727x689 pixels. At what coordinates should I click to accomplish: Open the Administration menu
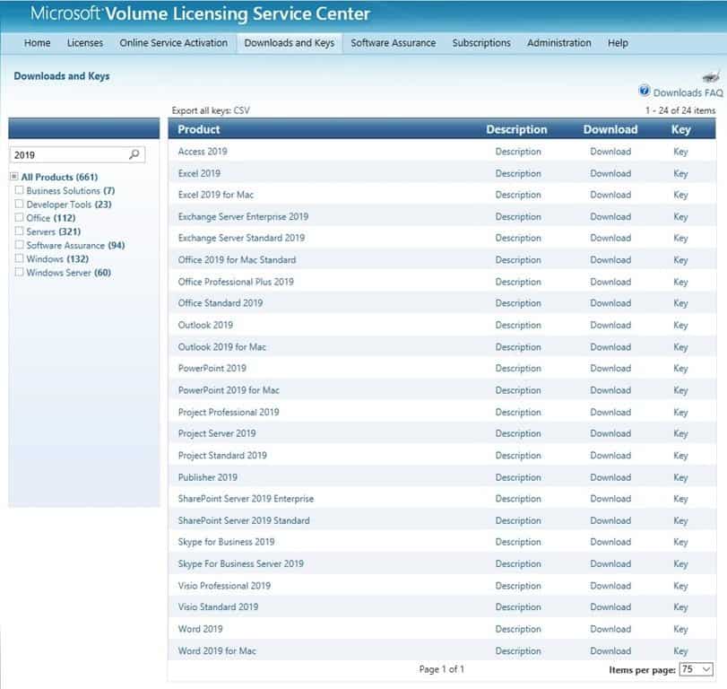(558, 43)
